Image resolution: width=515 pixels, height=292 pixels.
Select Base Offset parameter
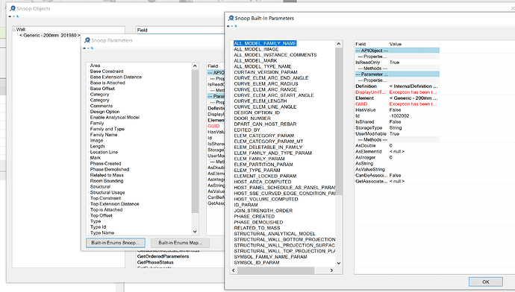tap(102, 89)
